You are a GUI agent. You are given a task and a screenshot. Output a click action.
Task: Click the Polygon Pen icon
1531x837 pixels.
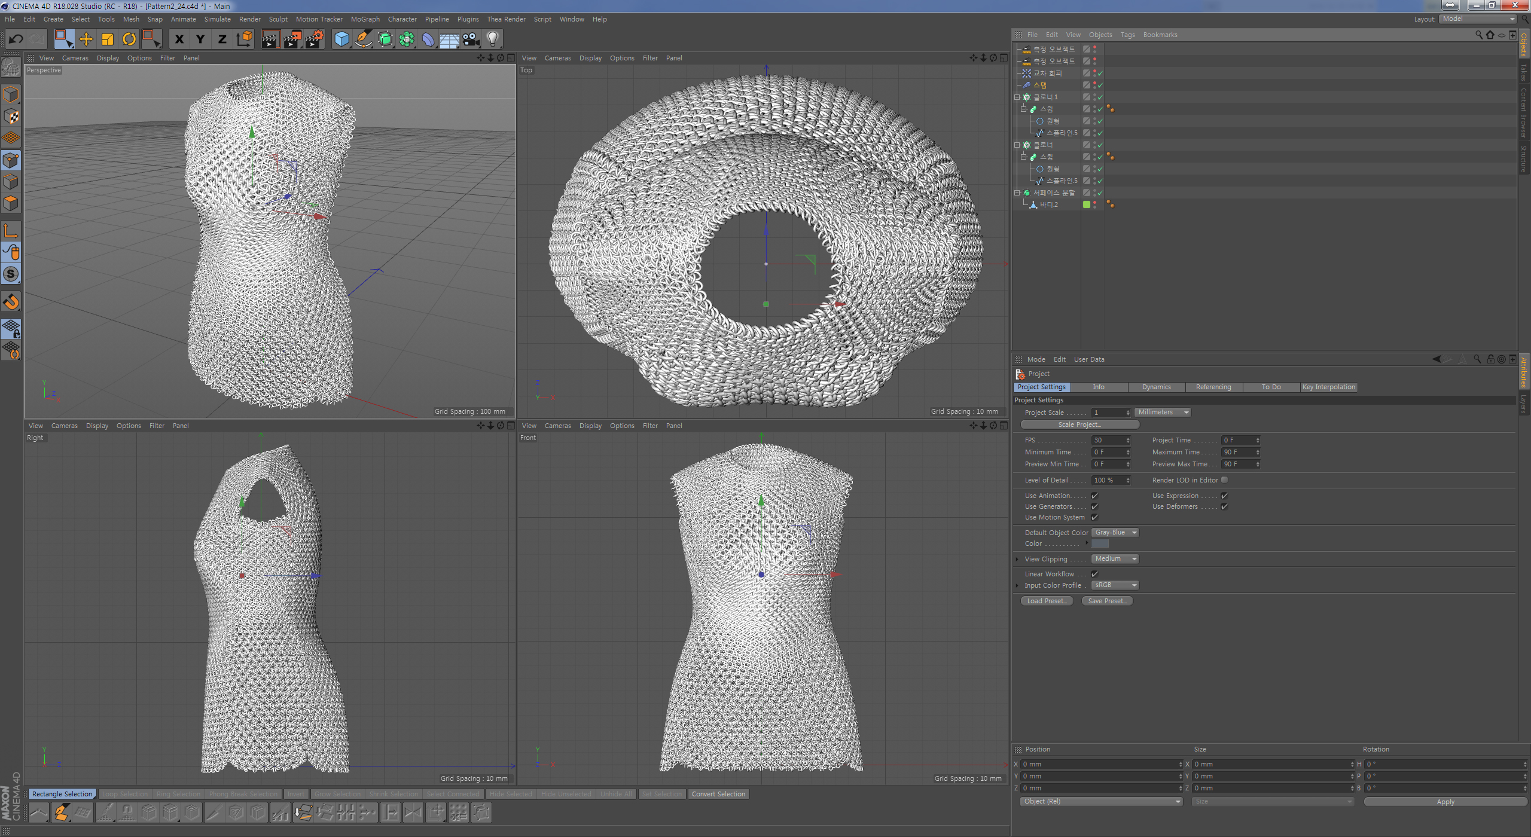61,812
